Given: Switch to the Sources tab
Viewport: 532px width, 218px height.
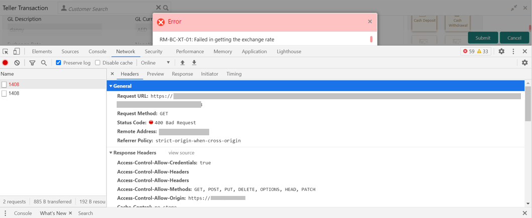Looking at the screenshot, I should pos(70,52).
